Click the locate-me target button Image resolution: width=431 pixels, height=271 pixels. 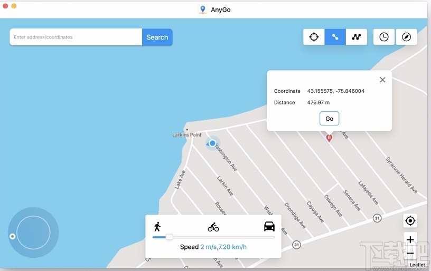pyautogui.click(x=410, y=220)
